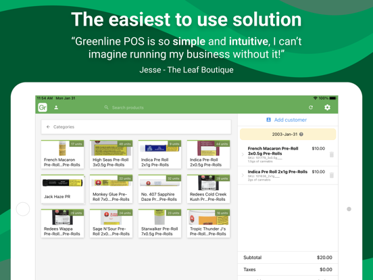The image size is (373, 280).
Task: Open the user profile icon in header
Action: pos(56,108)
